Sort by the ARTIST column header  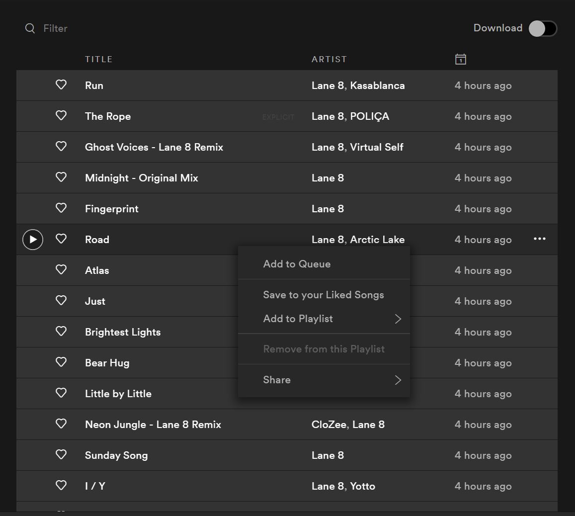329,59
